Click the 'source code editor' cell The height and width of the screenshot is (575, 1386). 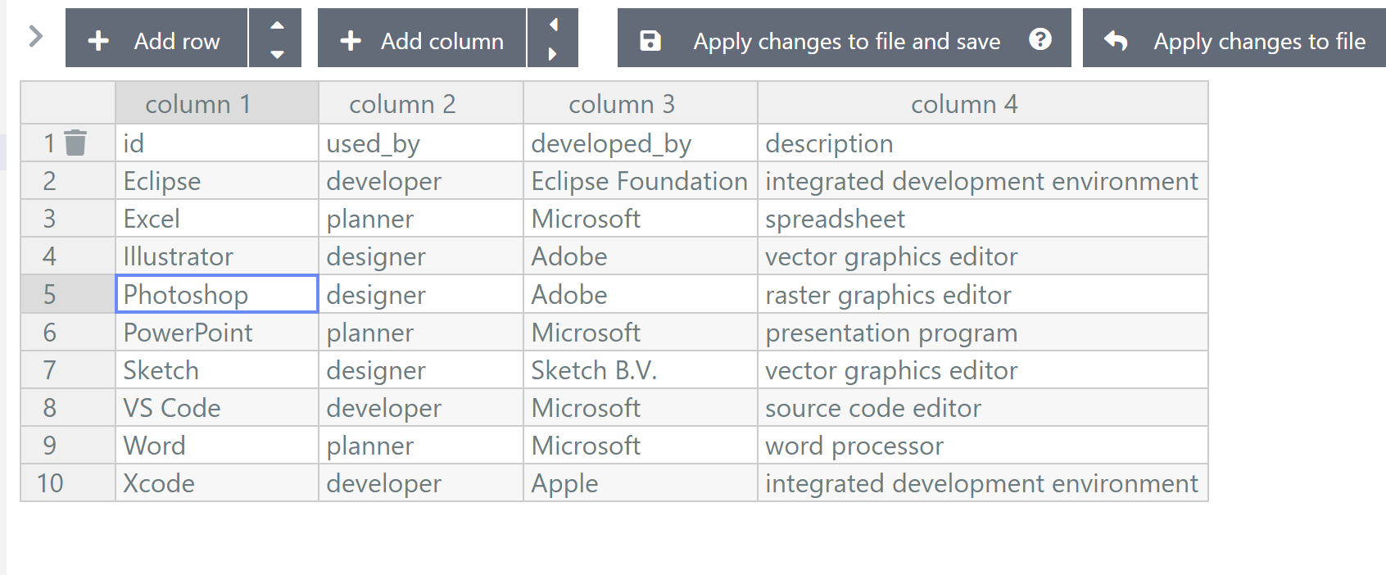983,408
